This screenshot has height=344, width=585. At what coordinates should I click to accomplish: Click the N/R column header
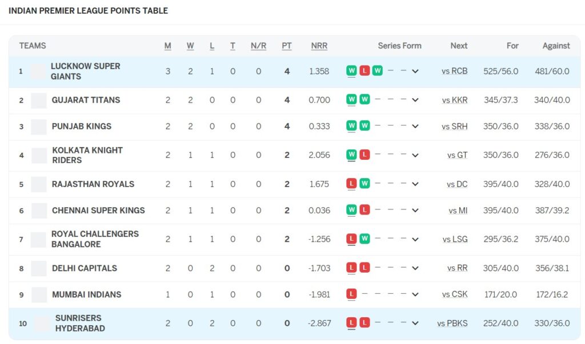click(258, 46)
